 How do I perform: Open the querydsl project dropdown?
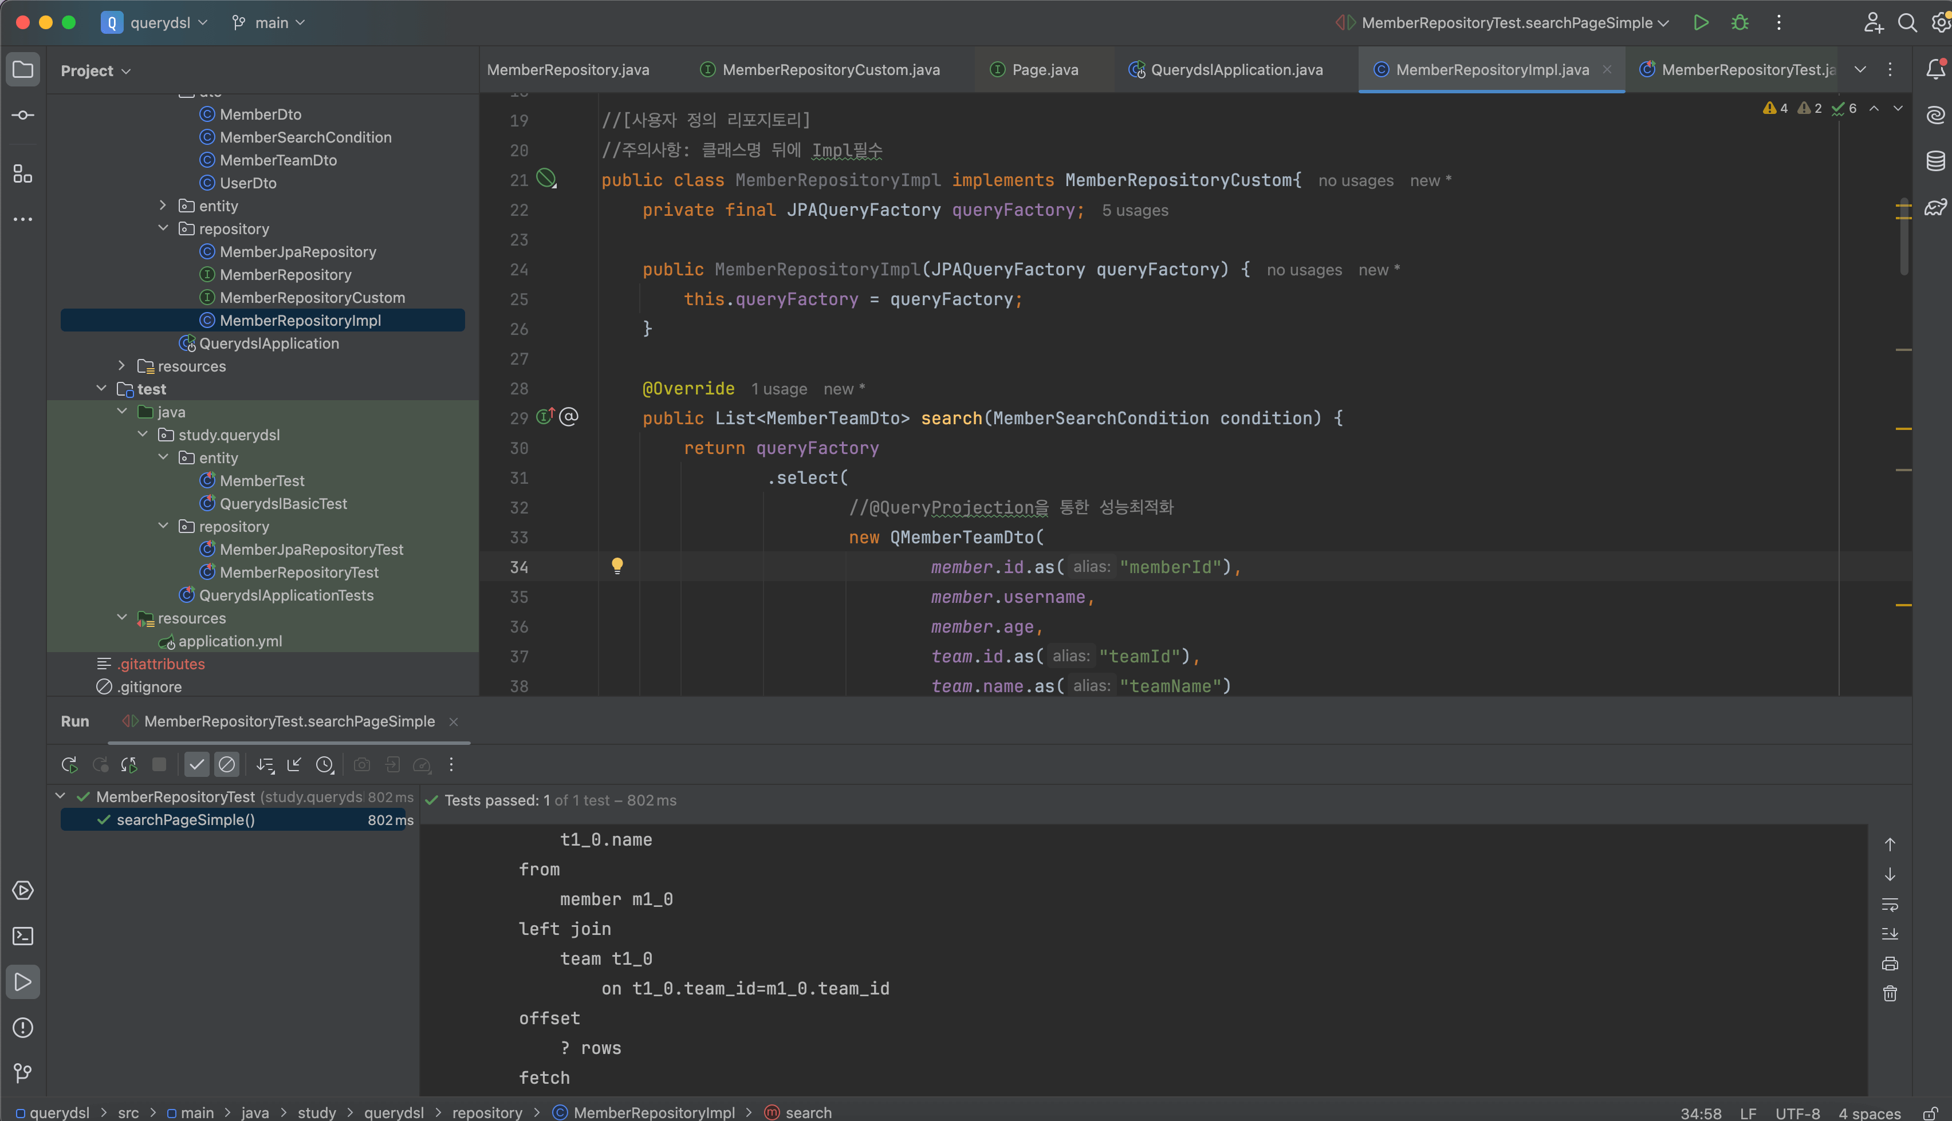[x=156, y=23]
